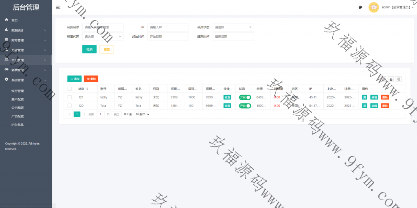This screenshot has height=208, width=417.
Task: Click the green 检索 search button
Action: [89, 49]
